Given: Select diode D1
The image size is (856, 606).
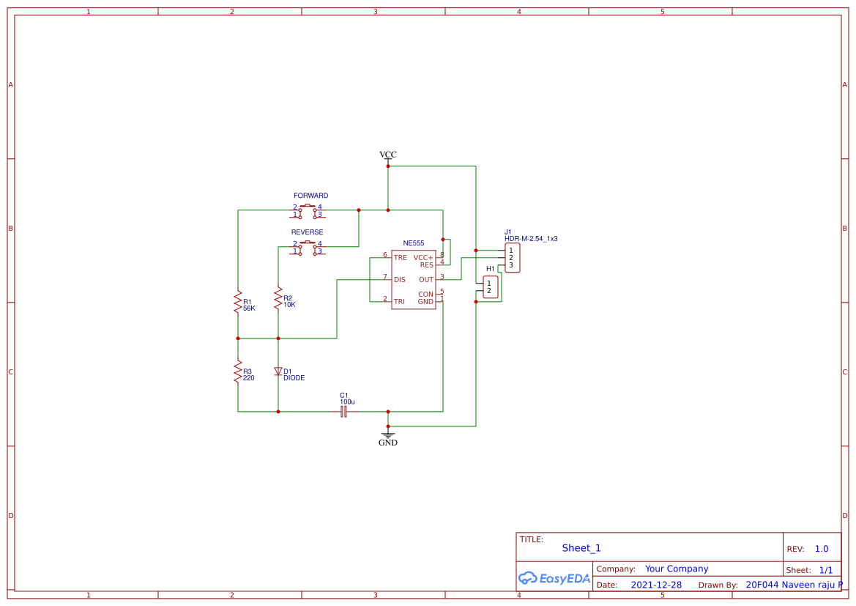Looking at the screenshot, I should 278,372.
